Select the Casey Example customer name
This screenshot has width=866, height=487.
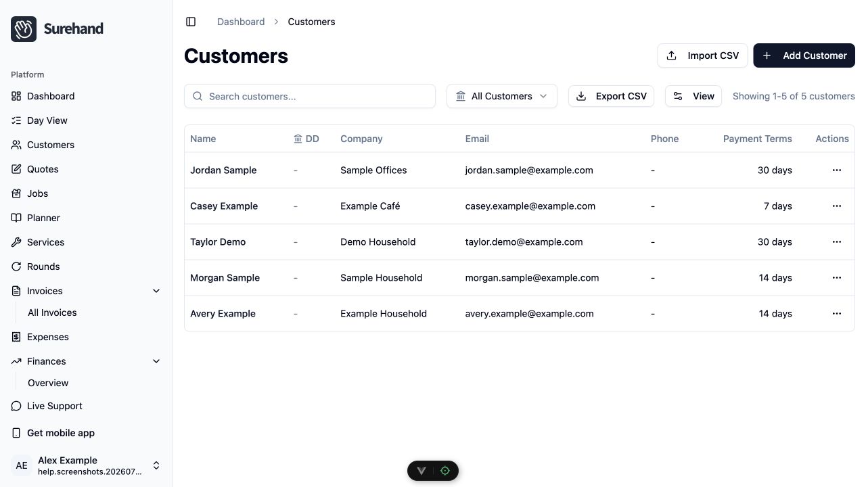pyautogui.click(x=224, y=206)
